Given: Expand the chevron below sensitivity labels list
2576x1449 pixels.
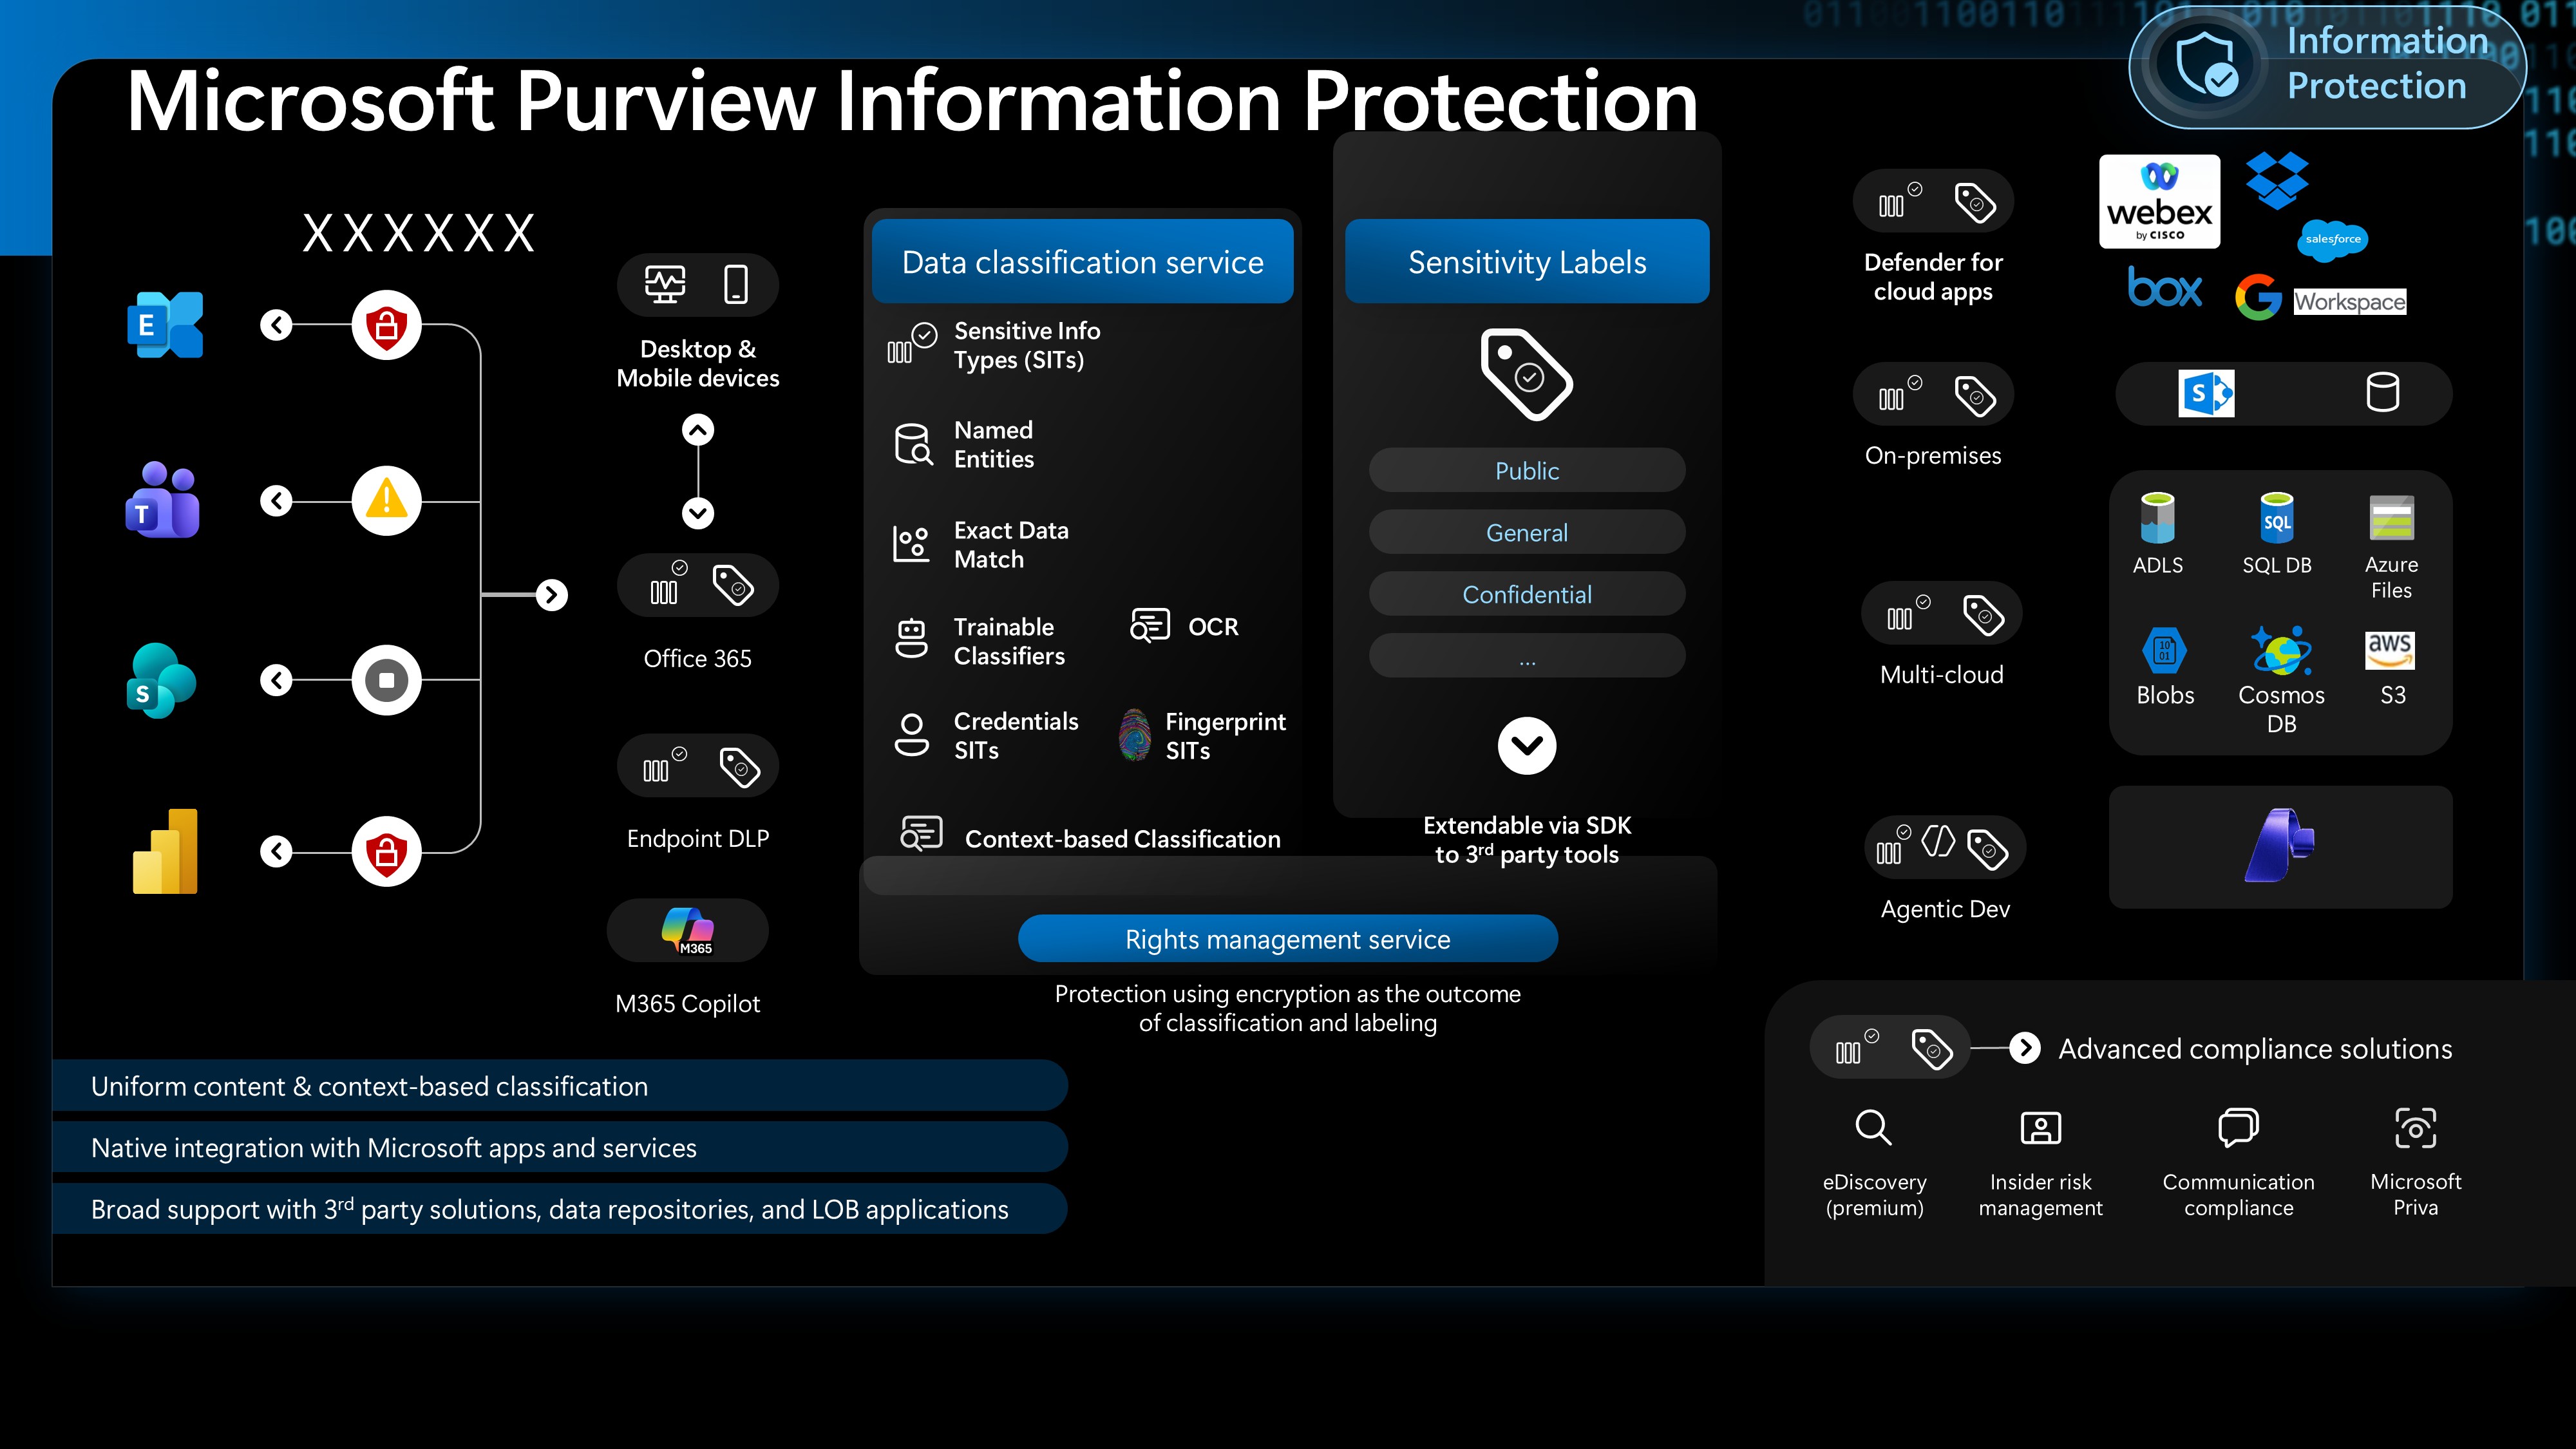Looking at the screenshot, I should pos(1526,745).
